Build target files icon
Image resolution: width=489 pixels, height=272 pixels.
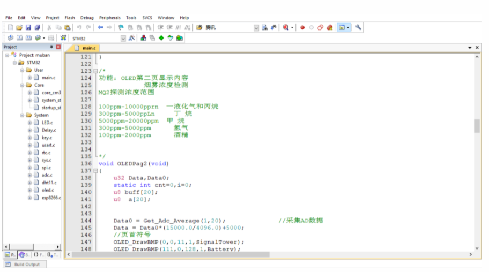(19, 38)
